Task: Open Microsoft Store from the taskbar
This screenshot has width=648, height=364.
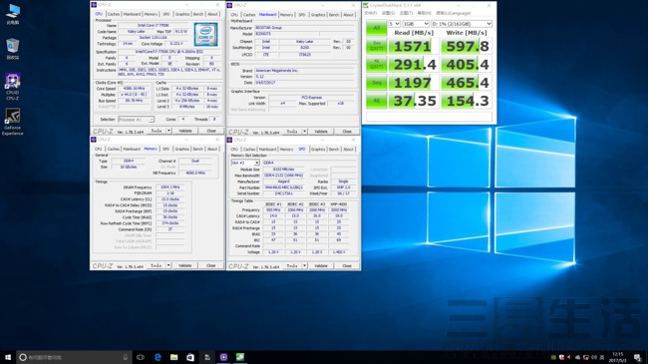Action: click(190, 357)
